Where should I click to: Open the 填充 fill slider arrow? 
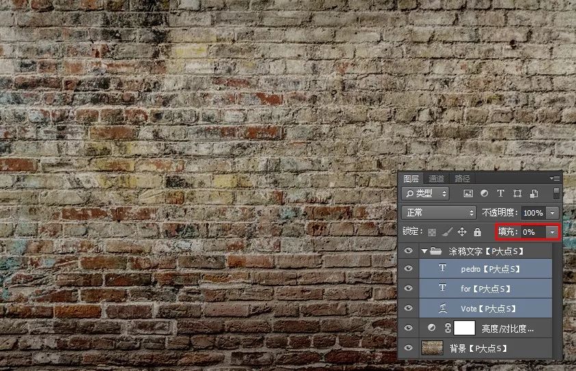click(552, 232)
